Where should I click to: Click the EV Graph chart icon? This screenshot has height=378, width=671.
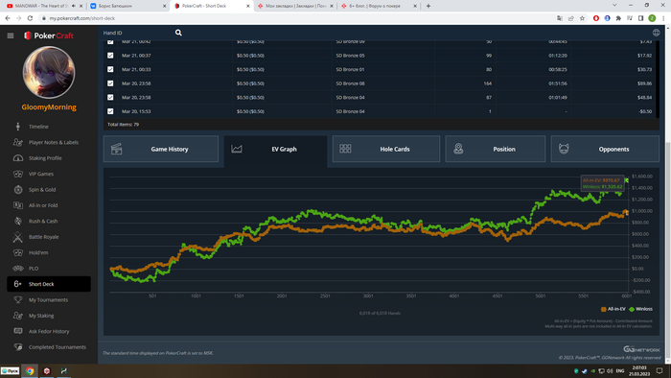coord(237,149)
